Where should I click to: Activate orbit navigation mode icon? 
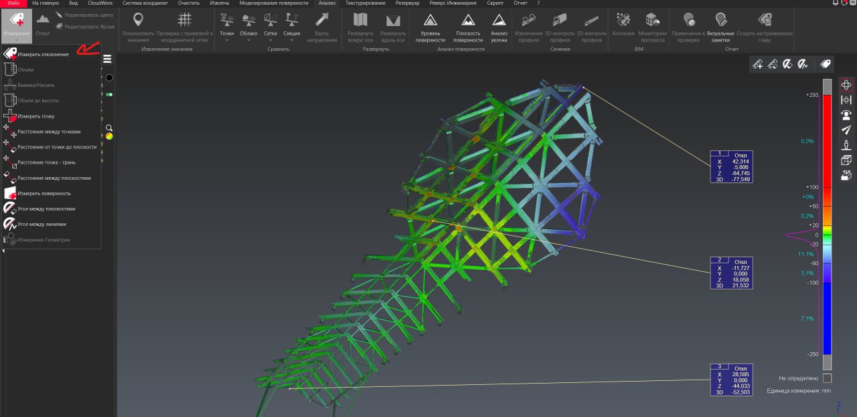[x=846, y=85]
